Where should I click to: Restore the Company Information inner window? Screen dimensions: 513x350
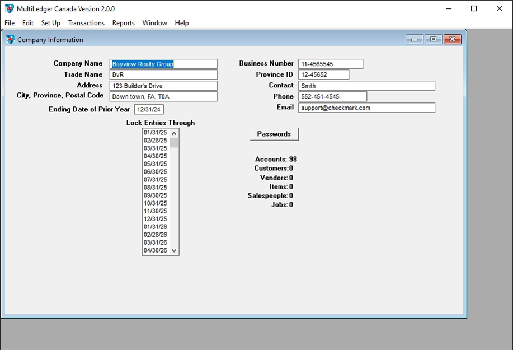(x=433, y=39)
